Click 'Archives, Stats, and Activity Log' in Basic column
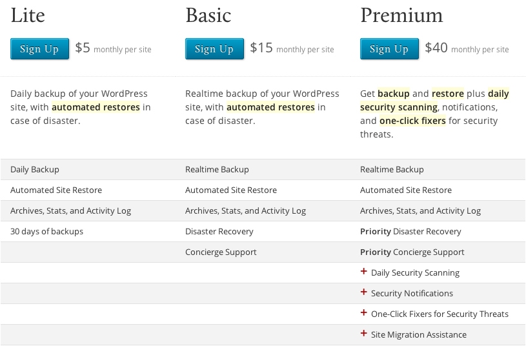526x346 pixels. [x=245, y=210]
